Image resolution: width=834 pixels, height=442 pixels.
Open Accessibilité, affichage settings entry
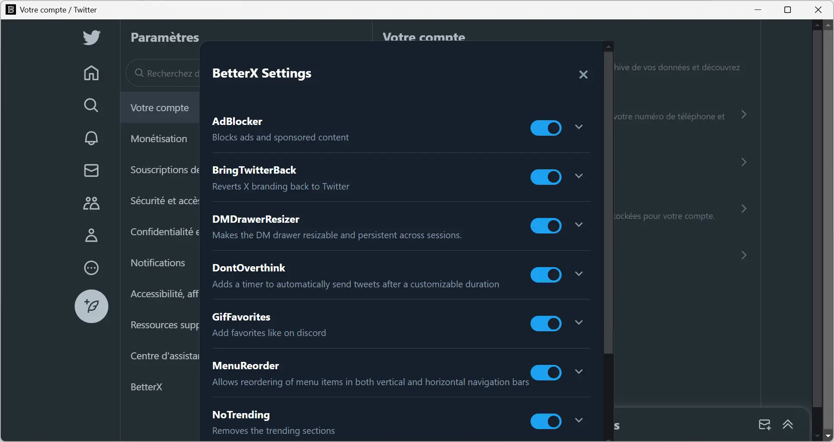160,294
